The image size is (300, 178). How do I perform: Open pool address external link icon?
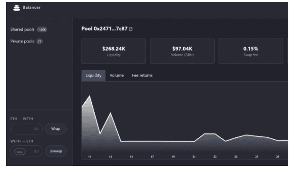[x=131, y=29]
